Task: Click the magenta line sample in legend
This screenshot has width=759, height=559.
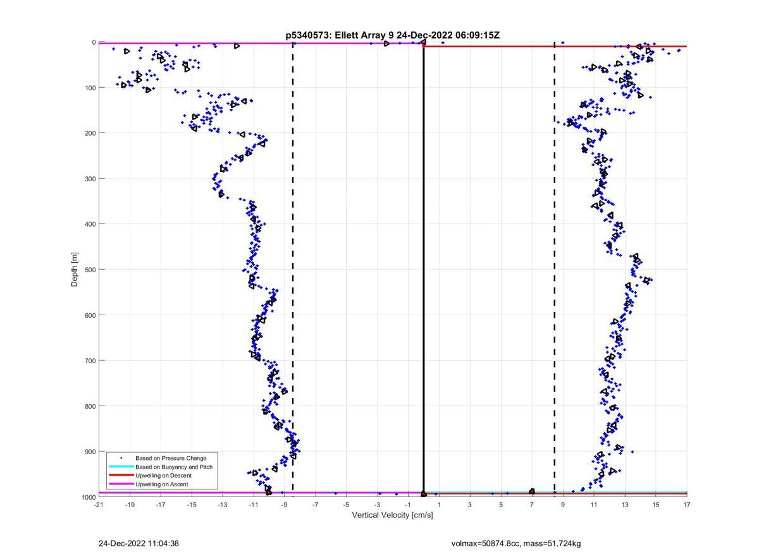Action: (121, 484)
